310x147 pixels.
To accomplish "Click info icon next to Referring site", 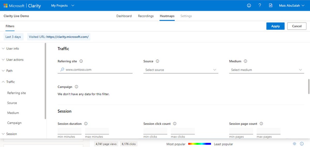I will coord(81,61).
